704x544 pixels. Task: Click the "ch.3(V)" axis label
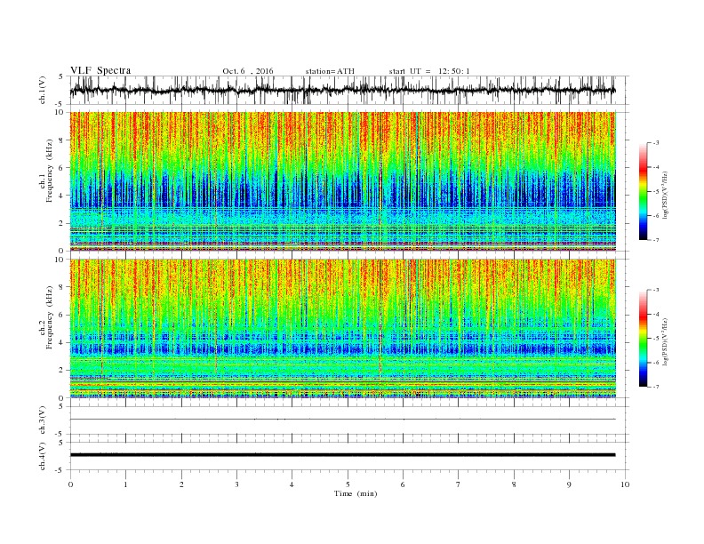point(43,420)
